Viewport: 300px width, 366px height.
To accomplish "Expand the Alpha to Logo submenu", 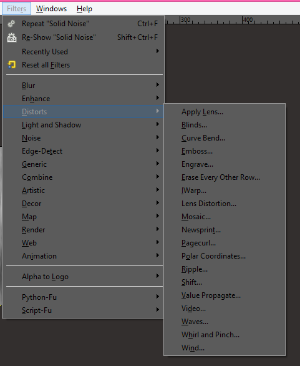I will tap(83, 276).
